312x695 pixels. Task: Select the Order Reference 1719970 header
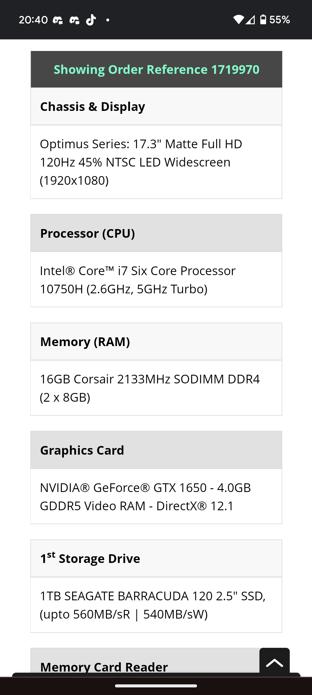click(x=156, y=69)
